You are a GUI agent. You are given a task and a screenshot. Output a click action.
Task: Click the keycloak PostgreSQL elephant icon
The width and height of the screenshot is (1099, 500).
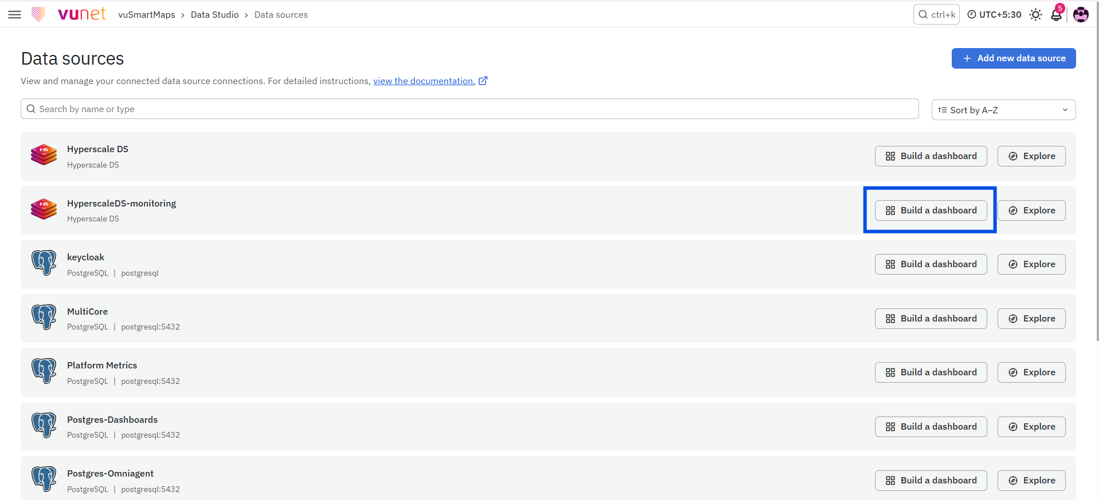tap(44, 263)
